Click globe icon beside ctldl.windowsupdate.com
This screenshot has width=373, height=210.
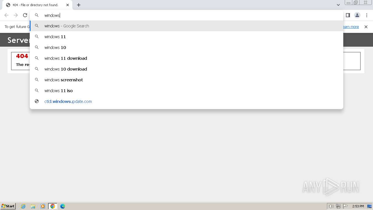37,101
